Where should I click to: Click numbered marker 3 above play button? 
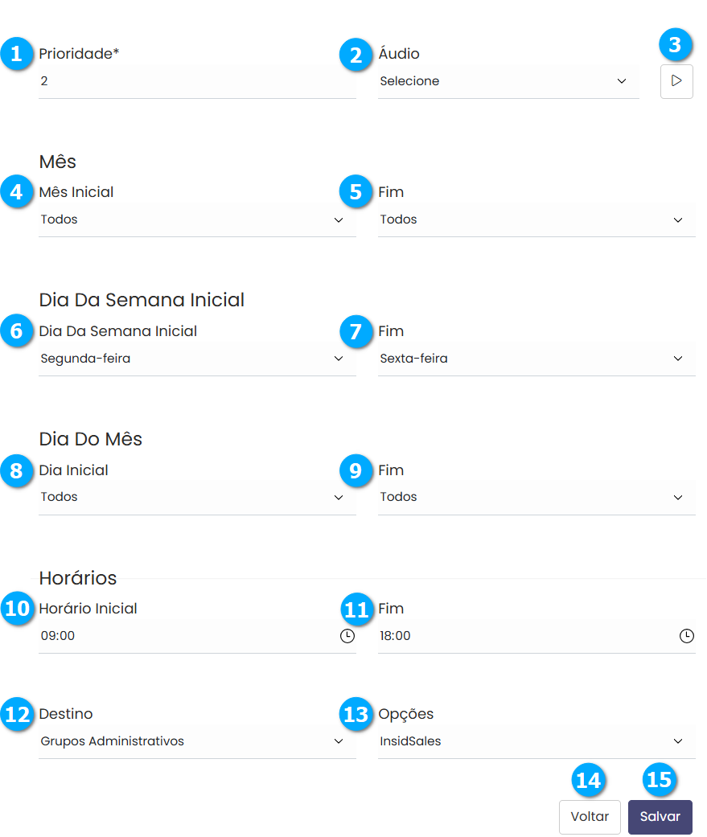click(676, 45)
